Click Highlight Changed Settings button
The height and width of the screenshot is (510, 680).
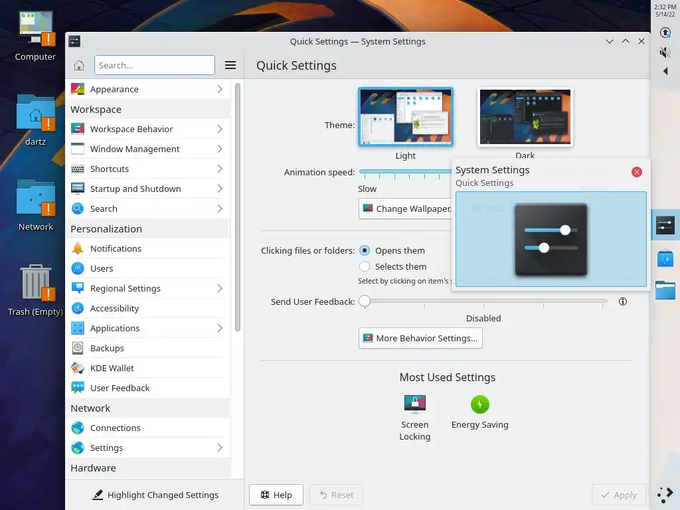155,495
